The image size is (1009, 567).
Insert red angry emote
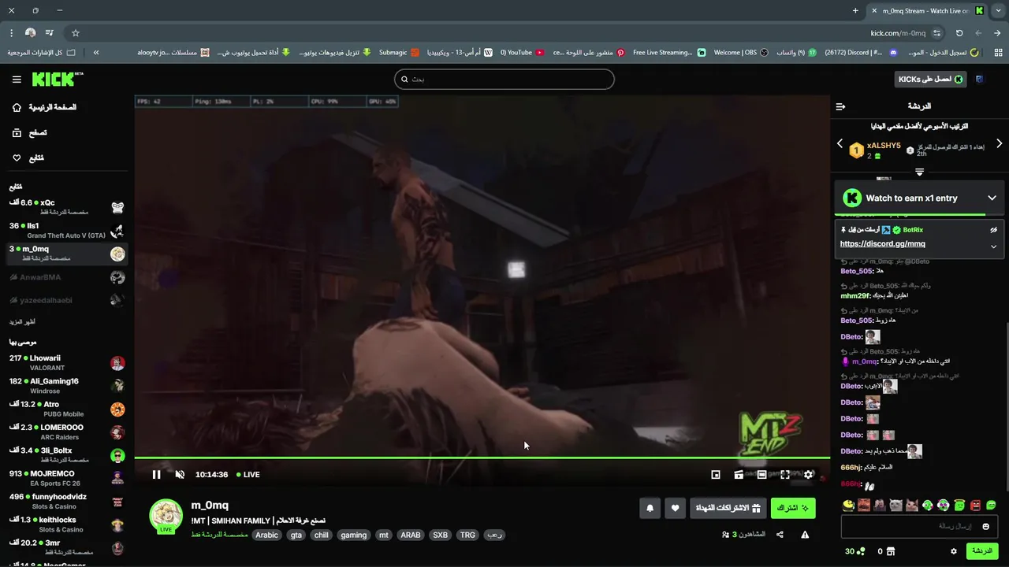975,506
